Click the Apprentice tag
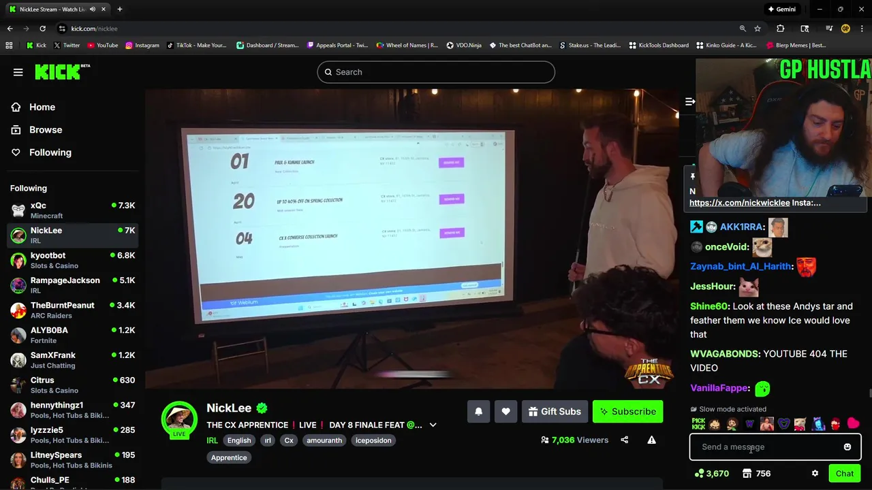 [x=229, y=457]
